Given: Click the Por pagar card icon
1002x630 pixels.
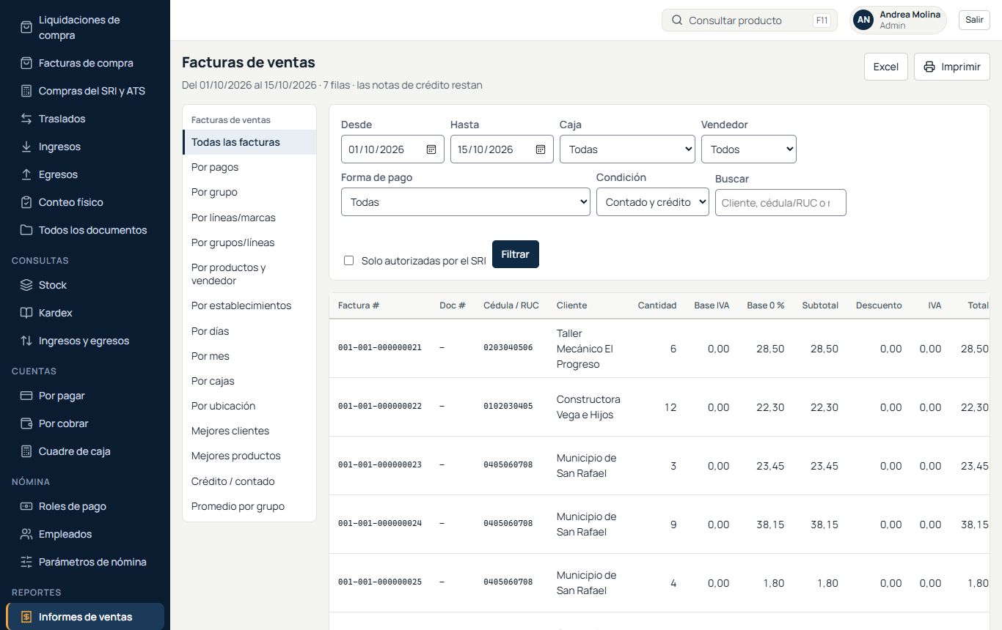Looking at the screenshot, I should [x=26, y=396].
